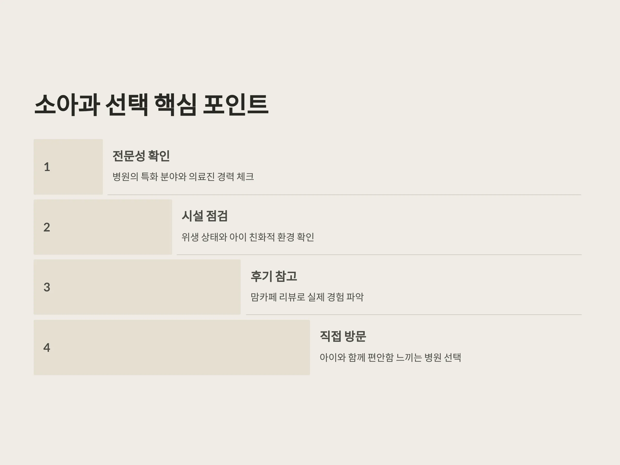Click the slide title 소아과 선택 핵심 포인트

click(151, 105)
